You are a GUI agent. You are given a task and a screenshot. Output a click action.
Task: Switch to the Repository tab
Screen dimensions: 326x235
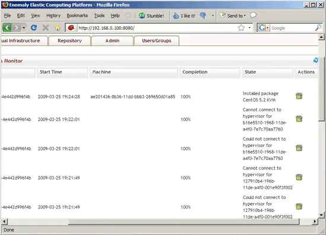point(70,41)
